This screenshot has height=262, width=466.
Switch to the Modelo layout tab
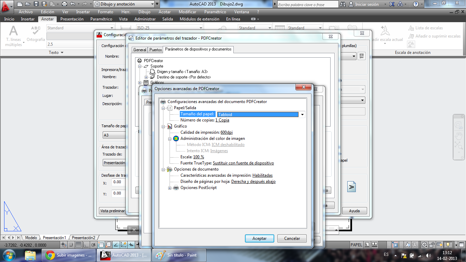[x=31, y=238]
